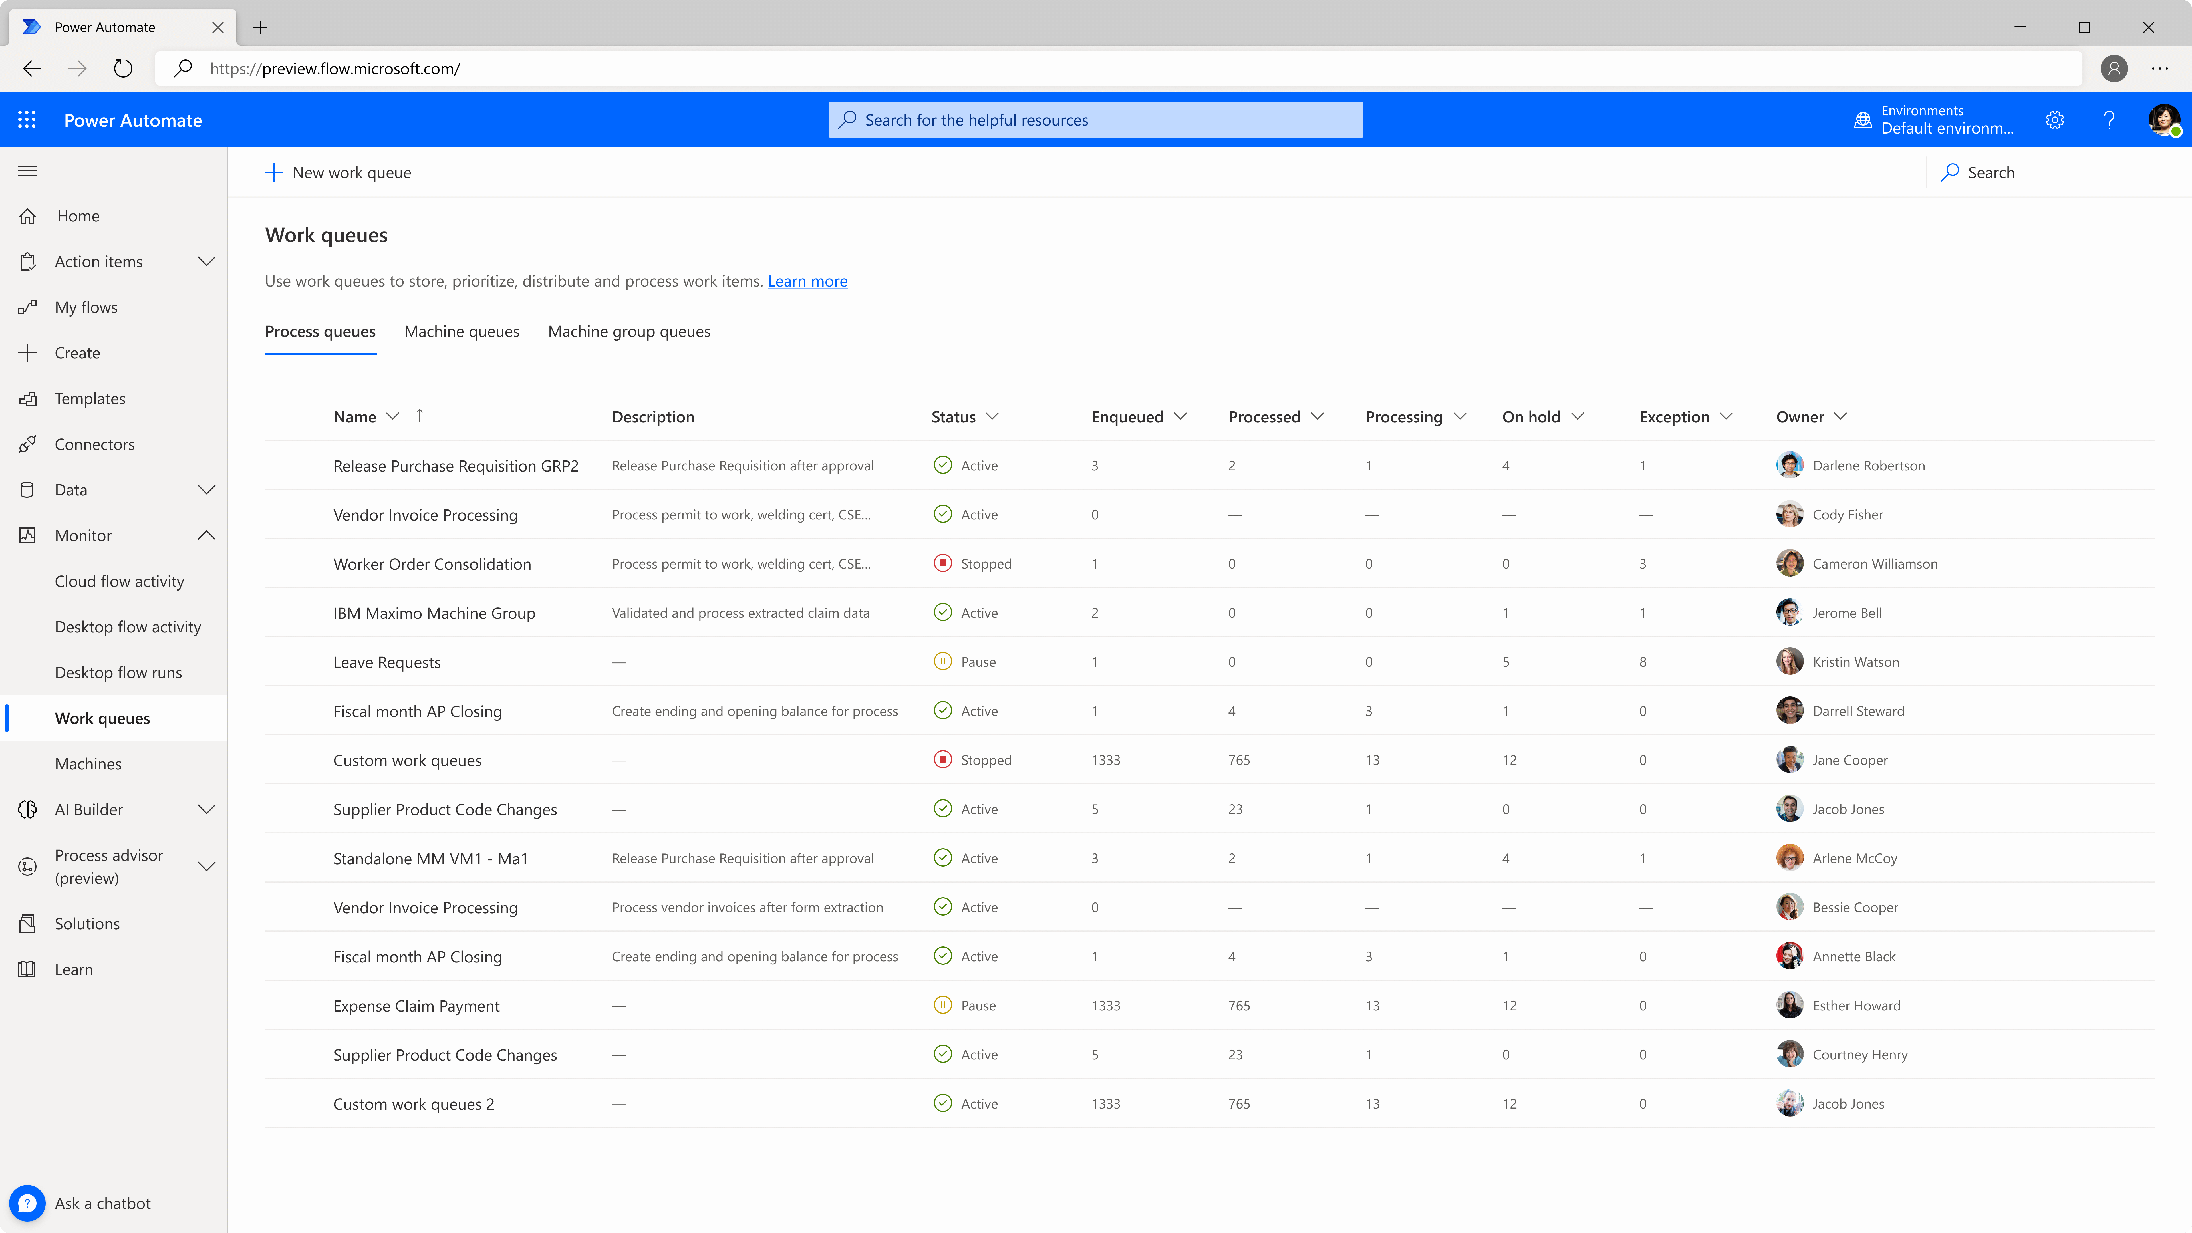This screenshot has height=1233, width=2192.
Task: Collapse the Monitor section chevron
Action: [x=207, y=535]
